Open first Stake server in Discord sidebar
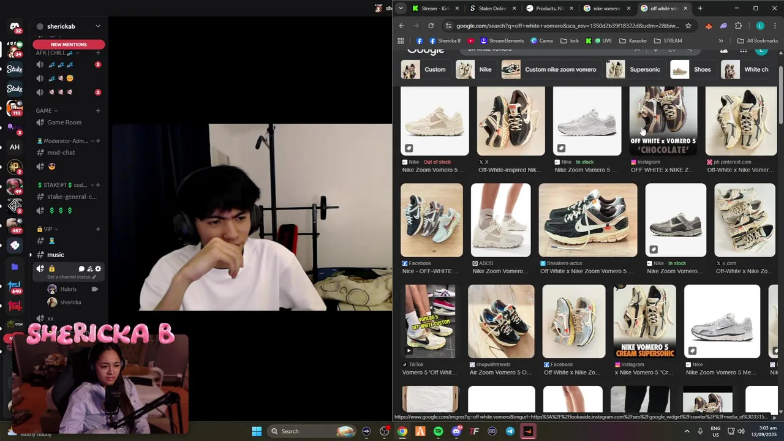The width and height of the screenshot is (784, 441). click(x=15, y=69)
